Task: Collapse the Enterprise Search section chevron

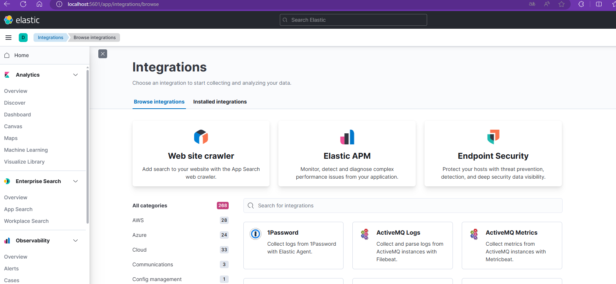Action: pyautogui.click(x=75, y=181)
